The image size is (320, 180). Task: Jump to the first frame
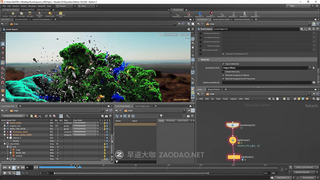pyautogui.click(x=5, y=167)
